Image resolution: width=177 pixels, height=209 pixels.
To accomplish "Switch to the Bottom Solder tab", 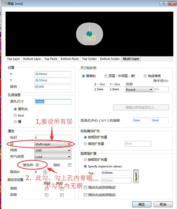I will [110, 59].
